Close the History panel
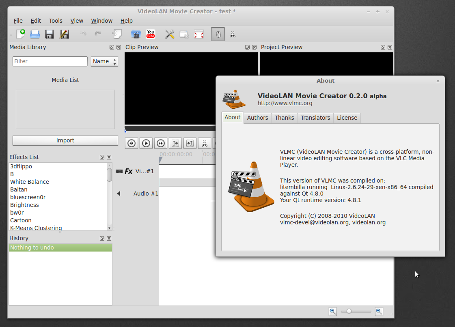455x327 pixels. [x=109, y=239]
